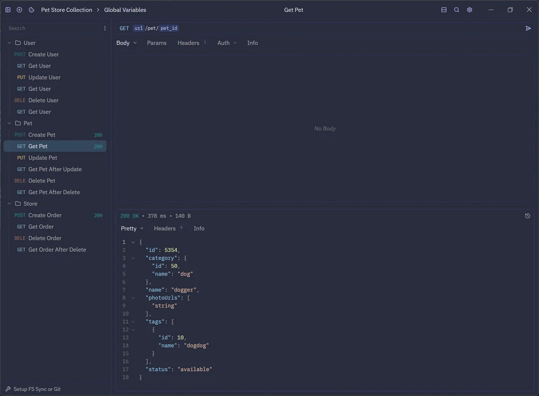This screenshot has height=396, width=539.
Task: Click the pet_id variable tag
Action: tap(169, 28)
